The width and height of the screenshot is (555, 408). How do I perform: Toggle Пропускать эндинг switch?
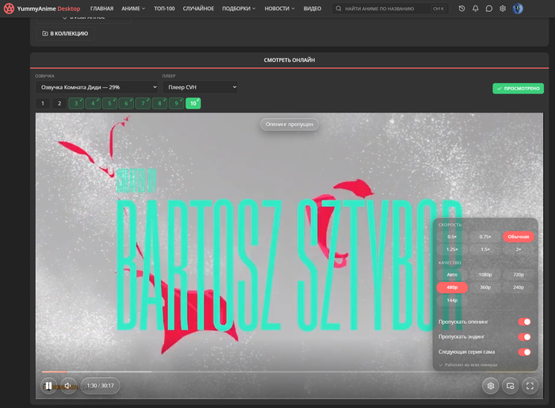click(524, 337)
